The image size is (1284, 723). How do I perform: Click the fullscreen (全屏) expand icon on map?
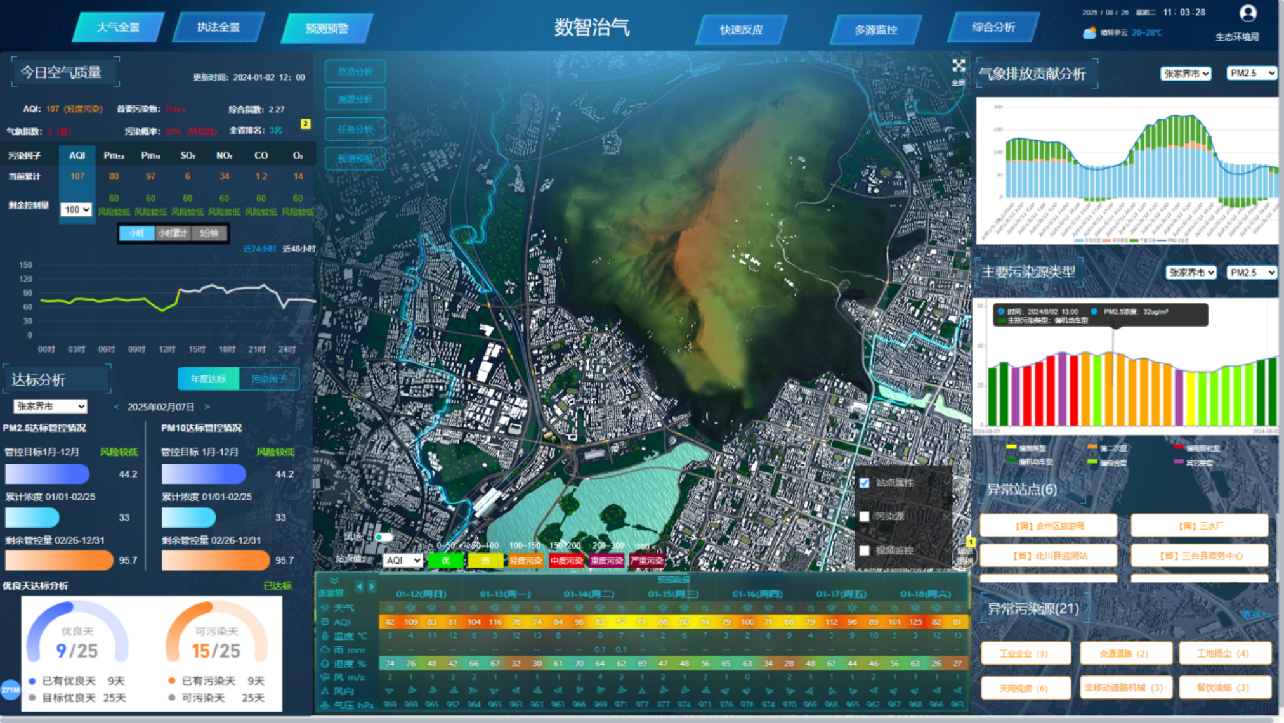pyautogui.click(x=959, y=65)
